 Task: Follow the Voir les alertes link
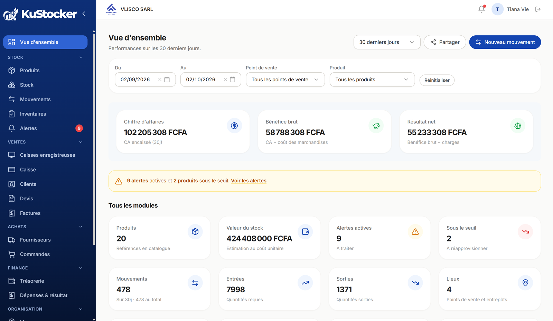249,181
